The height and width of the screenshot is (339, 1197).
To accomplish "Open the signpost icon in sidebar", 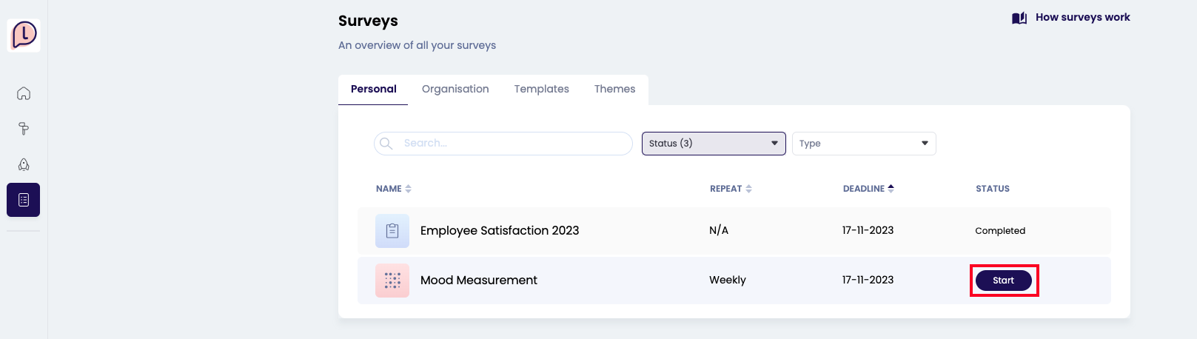I will [24, 129].
